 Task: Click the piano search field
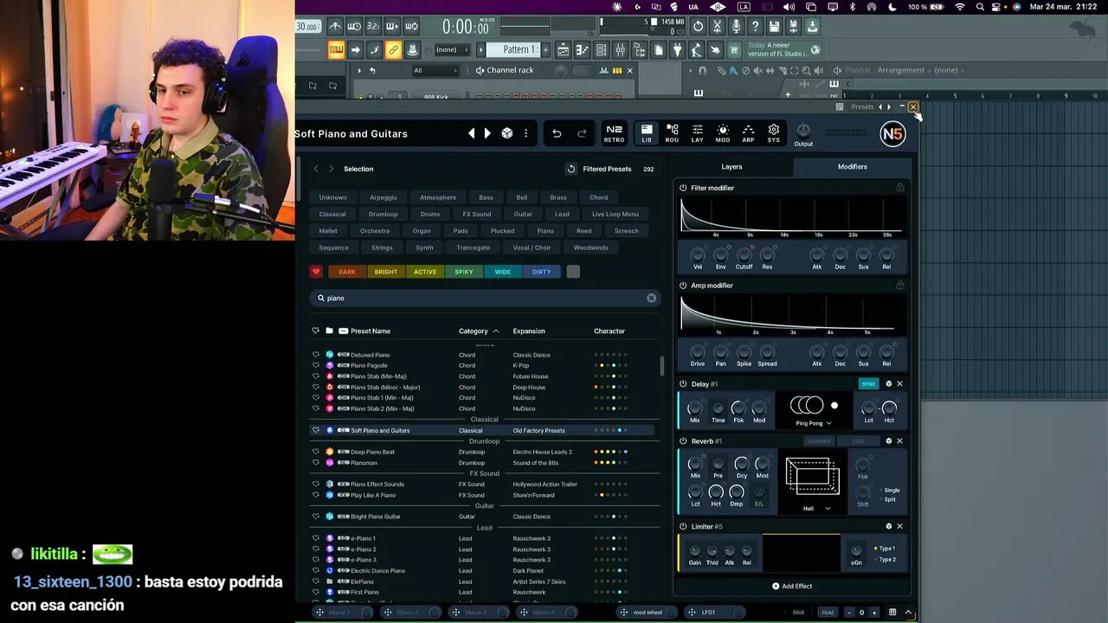tap(485, 298)
